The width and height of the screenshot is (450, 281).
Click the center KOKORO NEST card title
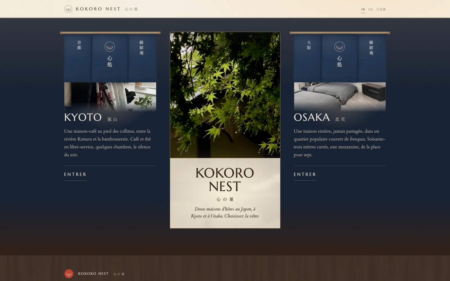225,180
